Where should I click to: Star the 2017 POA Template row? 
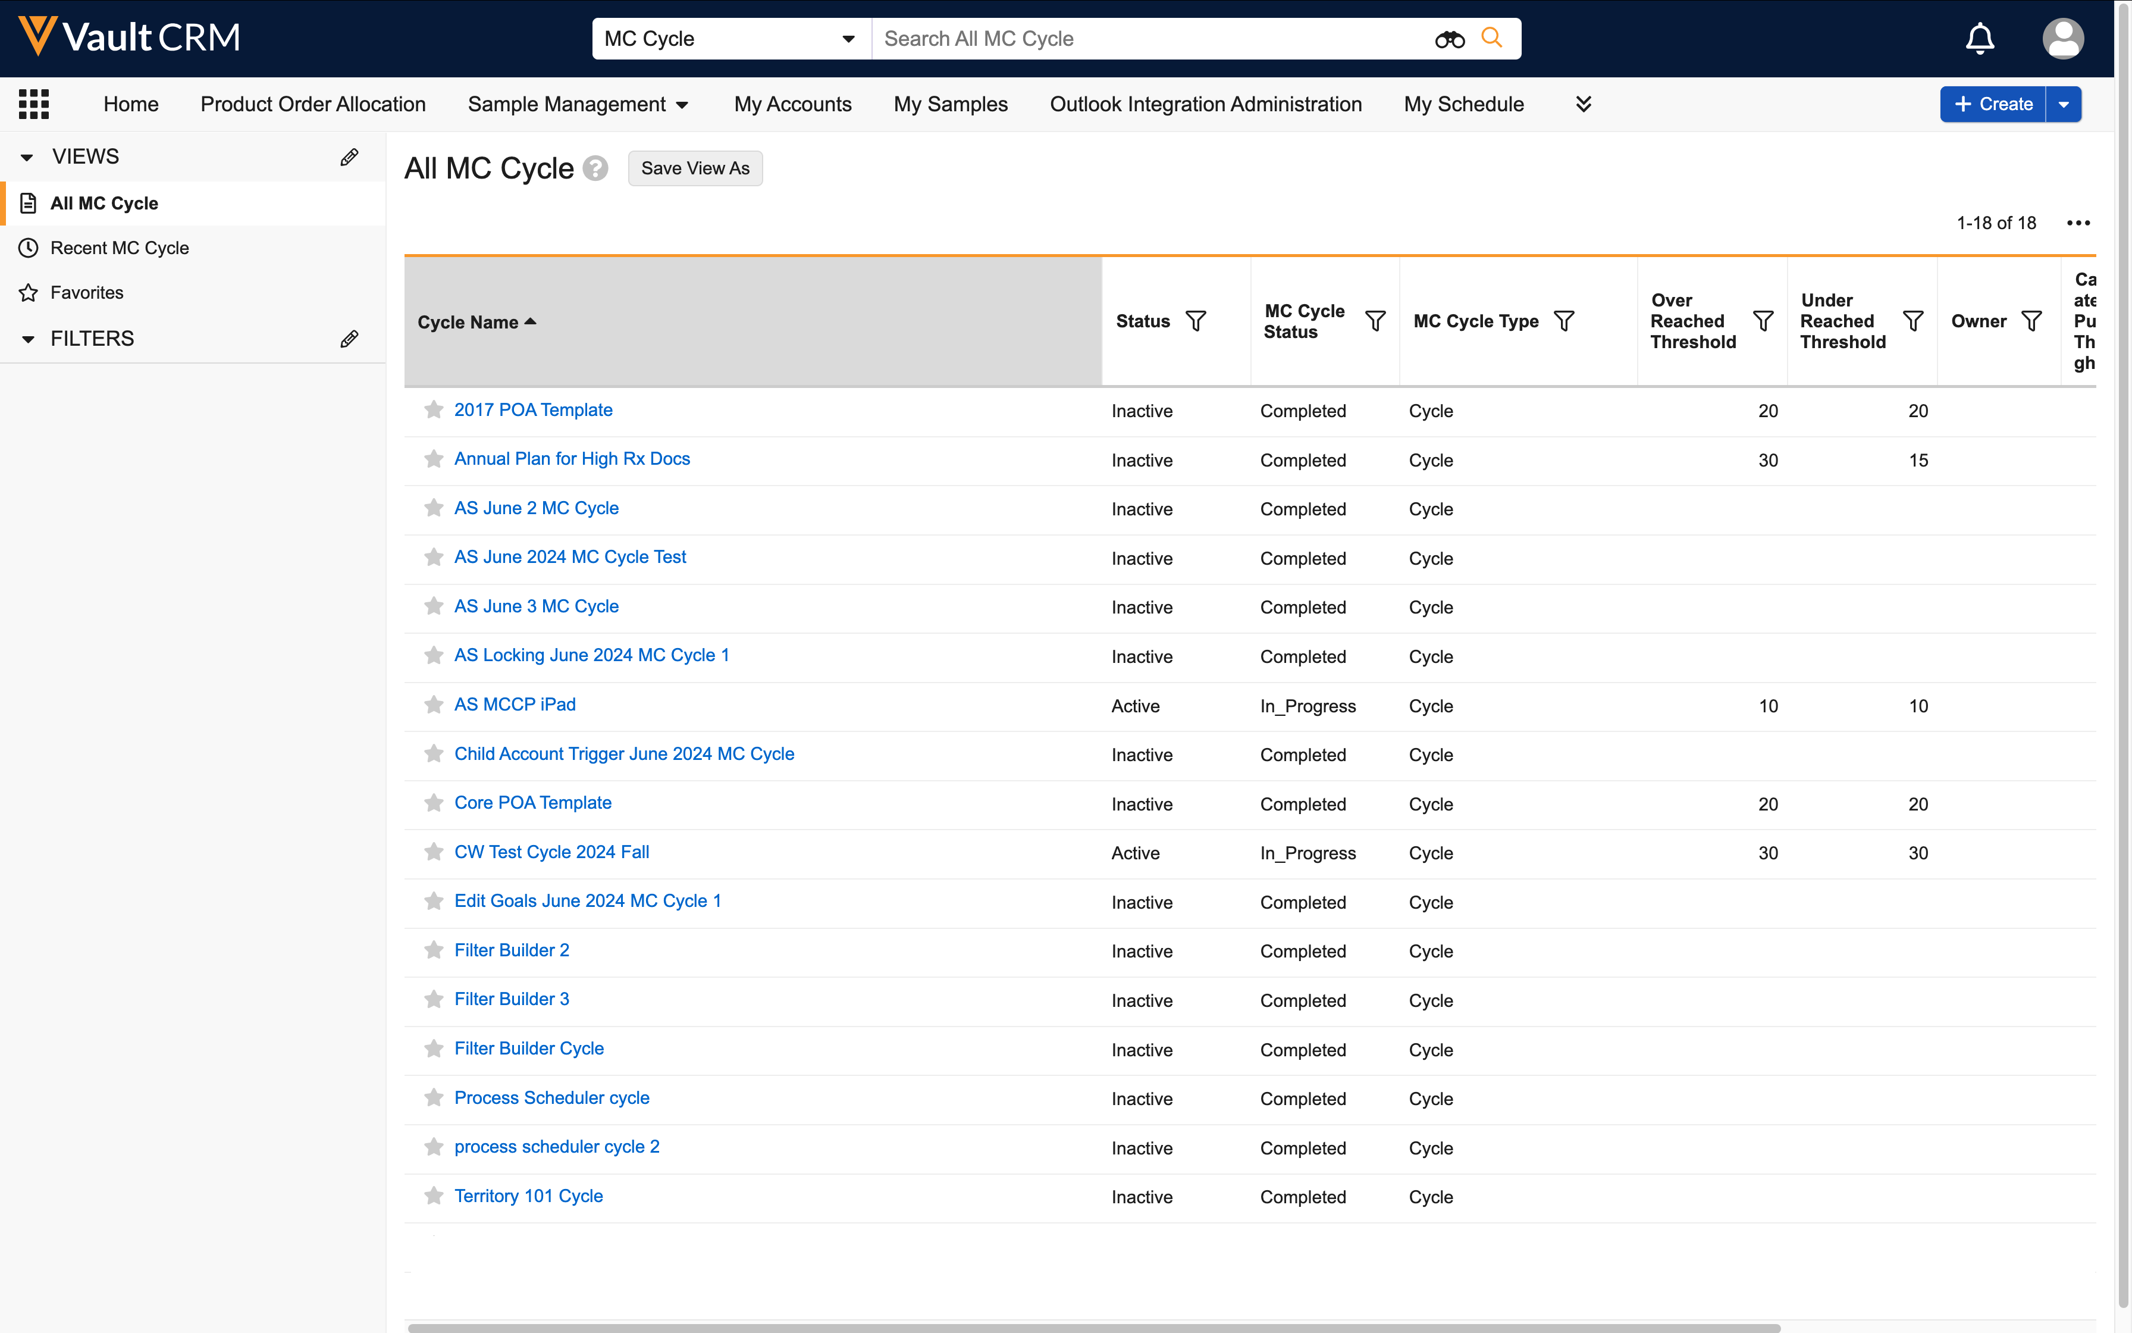point(434,410)
